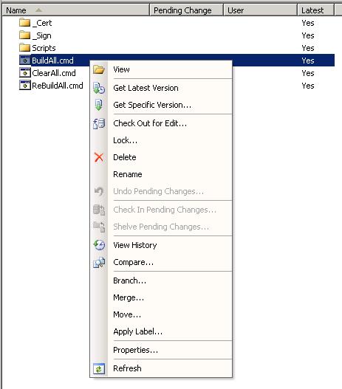This screenshot has height=389, width=342.
Task: Click the User column header
Action: (260, 10)
